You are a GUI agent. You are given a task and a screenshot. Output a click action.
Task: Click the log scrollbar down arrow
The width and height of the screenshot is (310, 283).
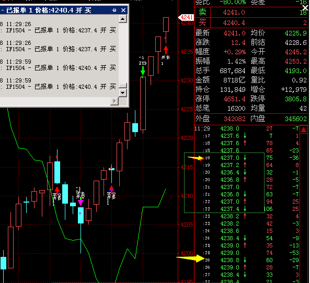(122, 92)
